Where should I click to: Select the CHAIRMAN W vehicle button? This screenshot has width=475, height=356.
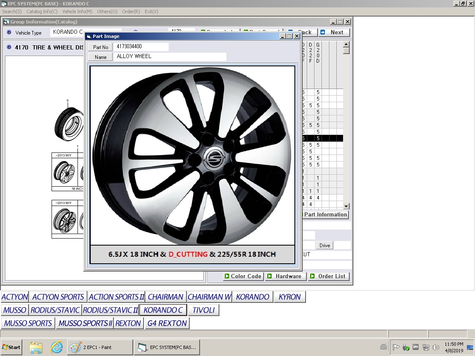[x=209, y=297]
